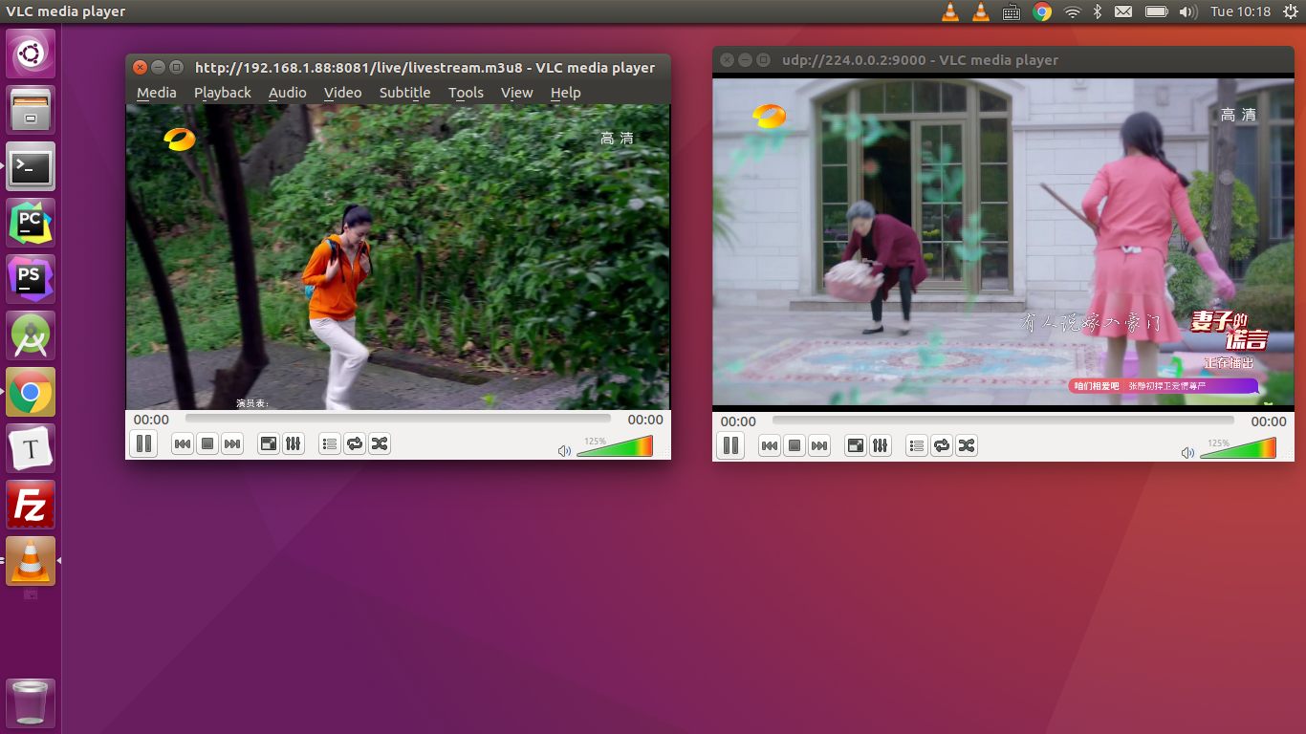Viewport: 1306px width, 734px height.
Task: Click remaining time 00:00 in udp window
Action: click(1269, 421)
